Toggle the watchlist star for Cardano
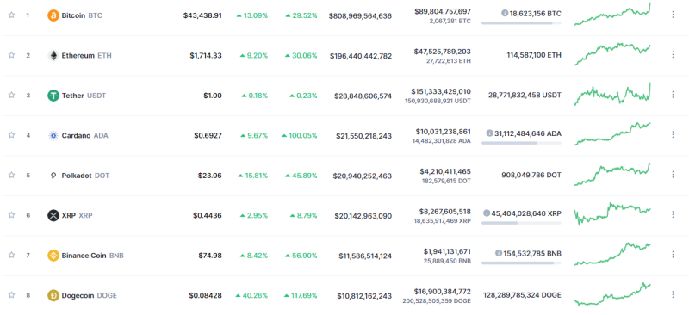Image resolution: width=689 pixels, height=315 pixels. (x=11, y=135)
